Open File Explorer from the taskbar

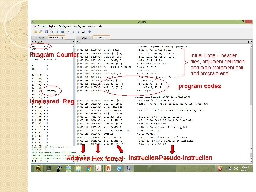click(79, 168)
